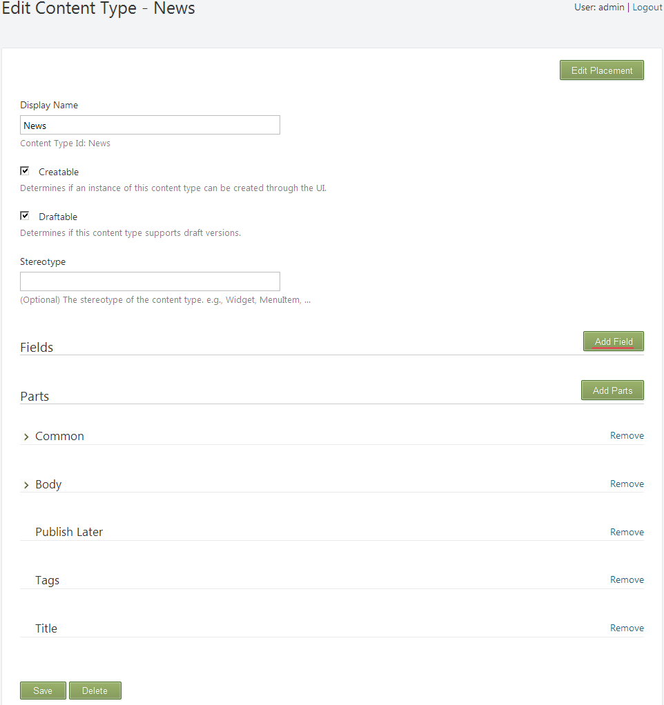
Task: Remove the Tags part
Action: coord(627,579)
